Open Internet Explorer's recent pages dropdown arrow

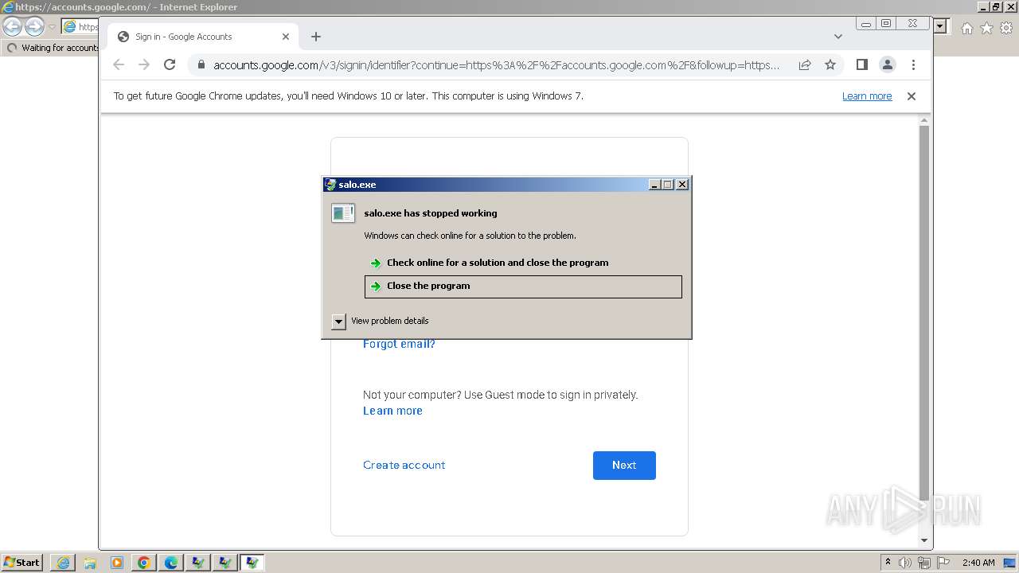(53, 27)
